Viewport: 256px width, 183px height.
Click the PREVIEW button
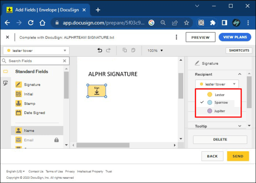(x=200, y=37)
